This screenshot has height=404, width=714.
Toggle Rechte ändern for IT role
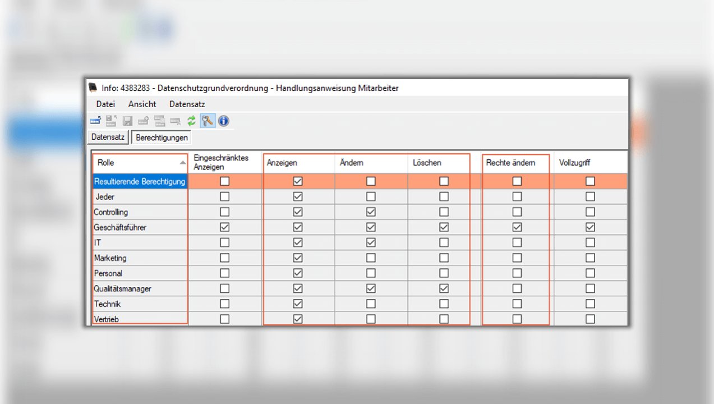coord(517,242)
